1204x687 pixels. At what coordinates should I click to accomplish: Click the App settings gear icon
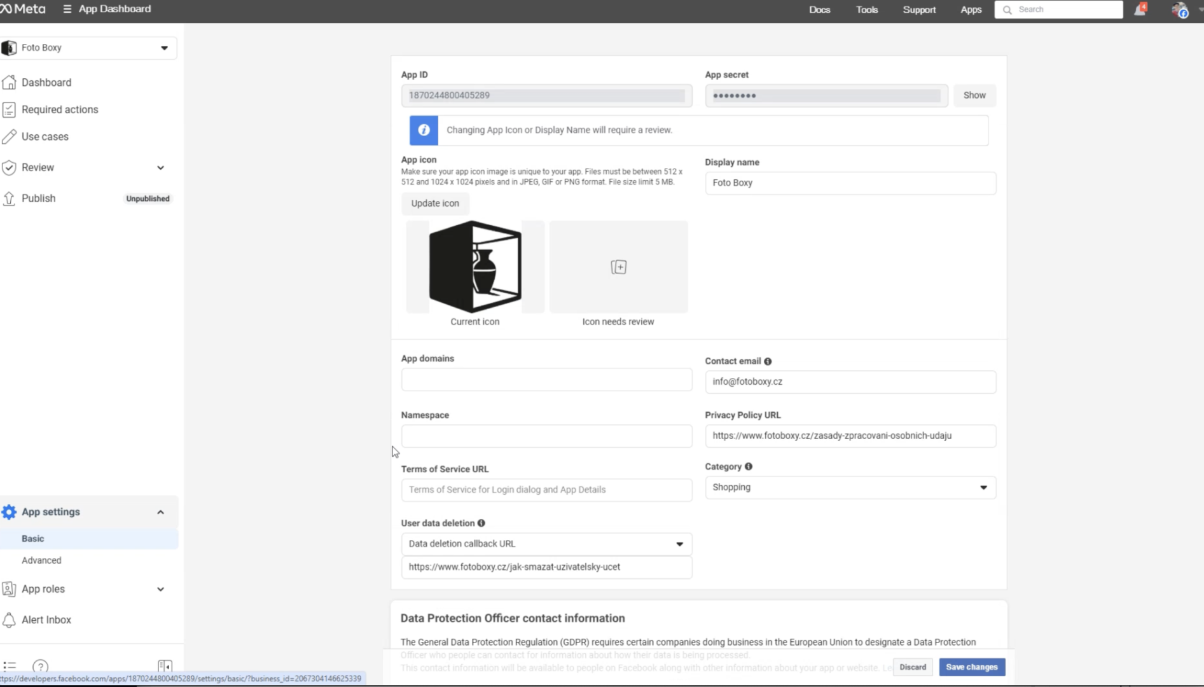(x=9, y=512)
